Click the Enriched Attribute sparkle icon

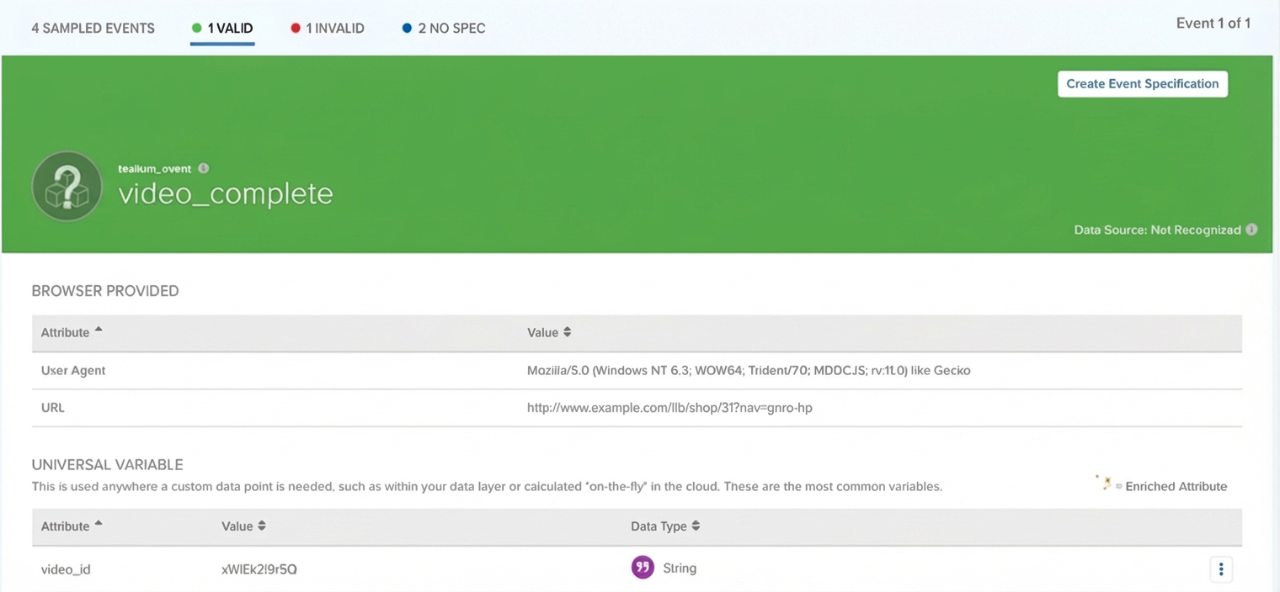[1105, 484]
